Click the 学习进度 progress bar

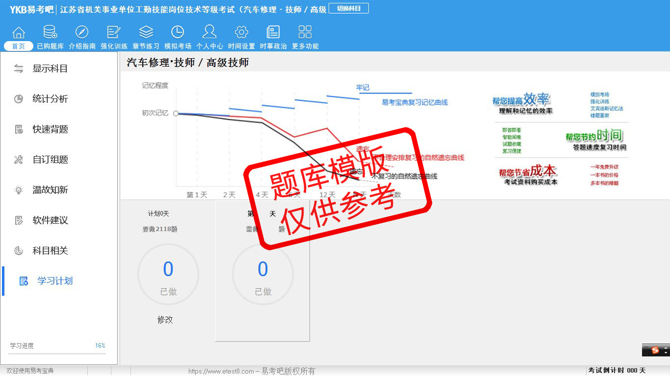(x=57, y=353)
